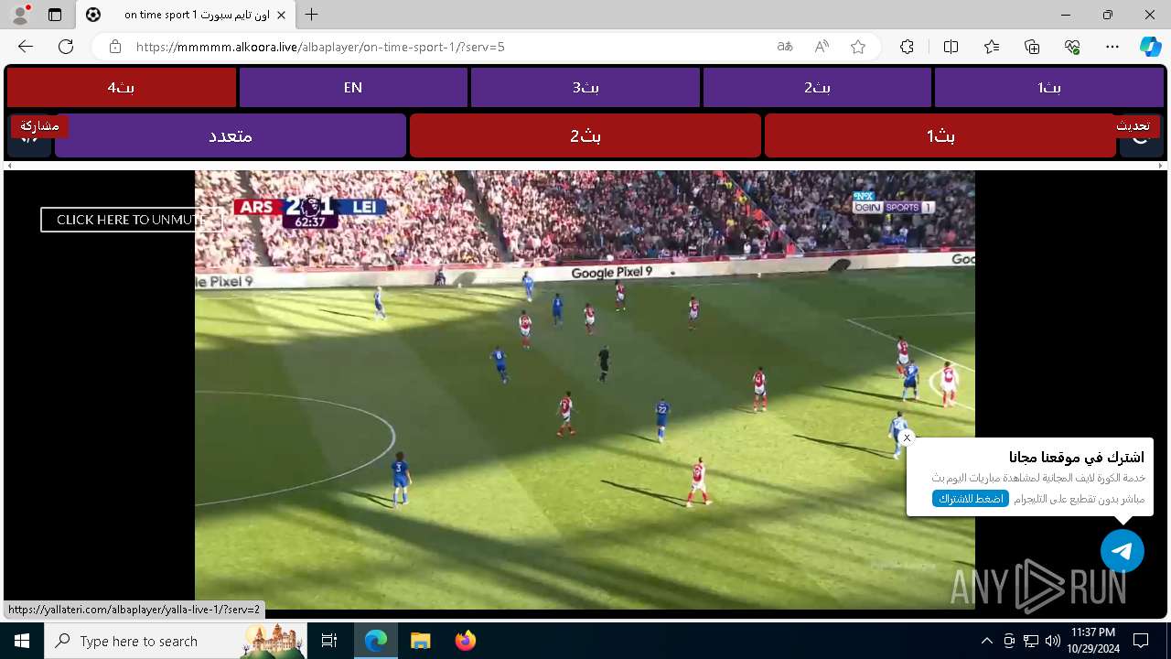The image size is (1171, 659).
Task: Open File Explorer from taskbar
Action: click(x=420, y=641)
